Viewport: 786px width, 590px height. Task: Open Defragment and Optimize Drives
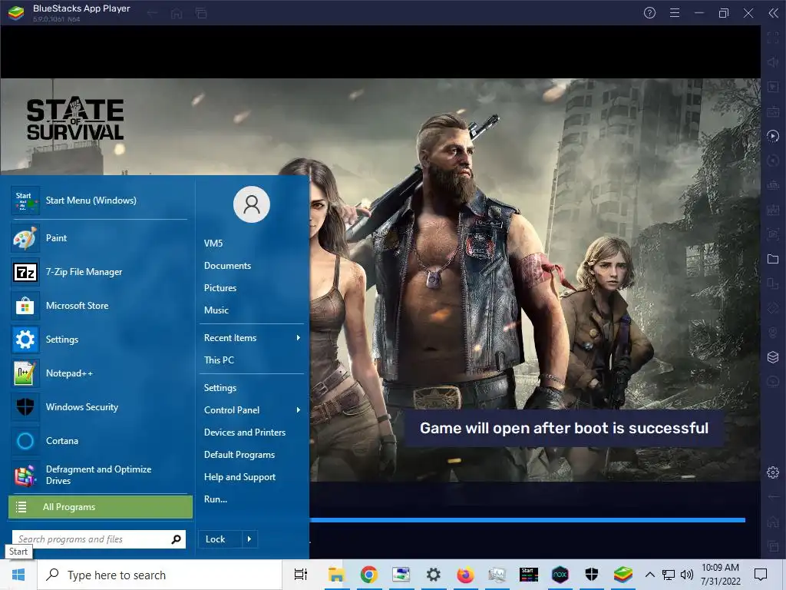[x=99, y=475]
